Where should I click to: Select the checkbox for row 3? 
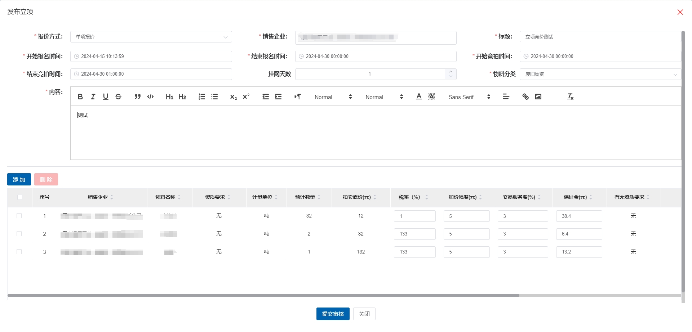[19, 252]
